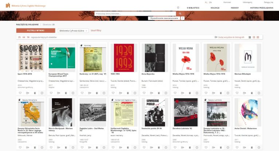Show 64 most viewed objects

click(24, 37)
